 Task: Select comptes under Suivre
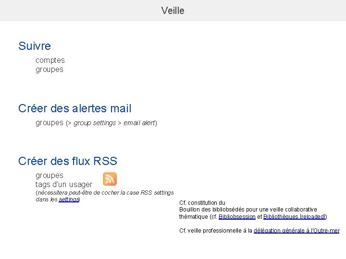tap(50, 60)
